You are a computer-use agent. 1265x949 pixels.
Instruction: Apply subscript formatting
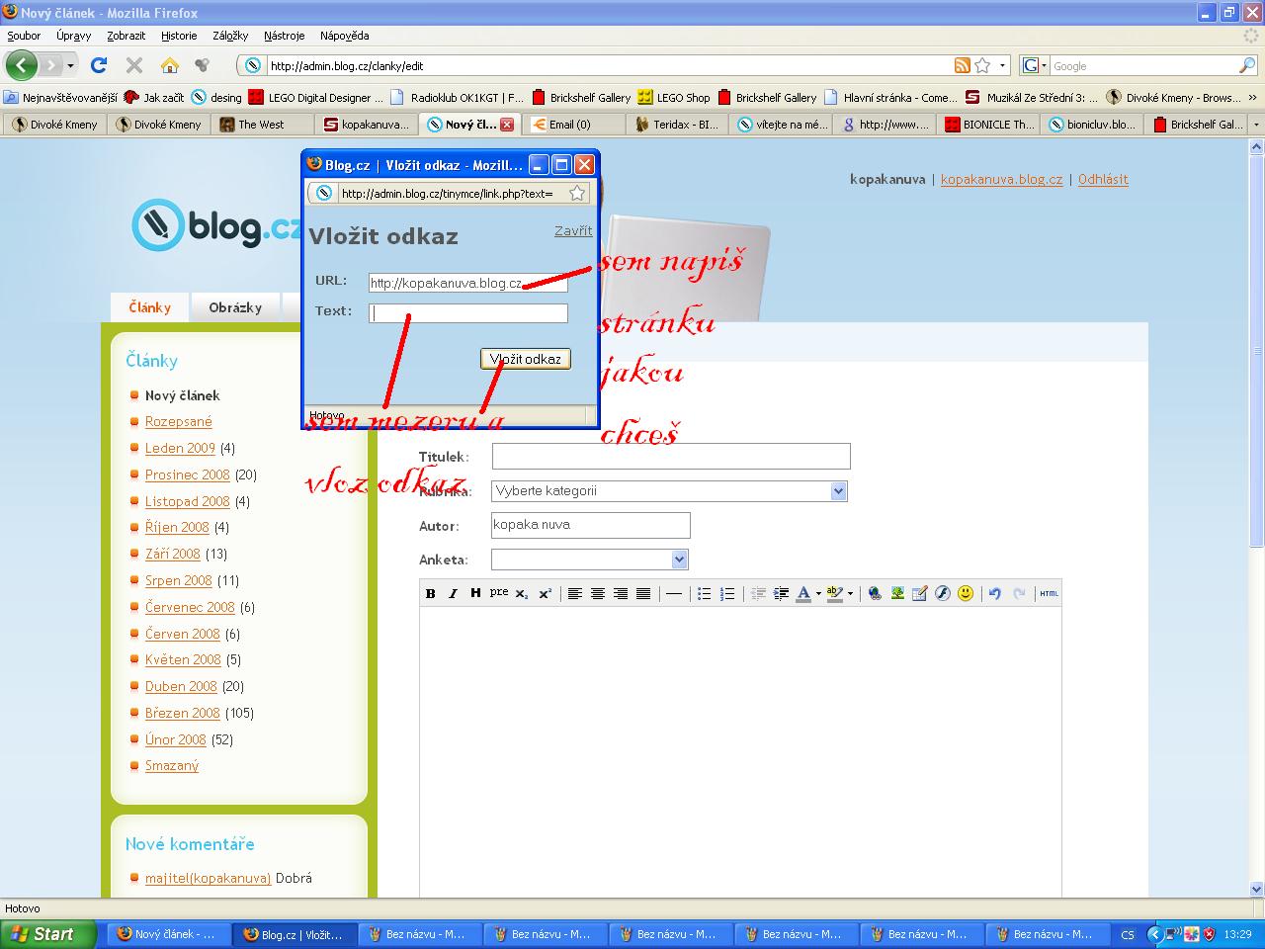pyautogui.click(x=522, y=593)
